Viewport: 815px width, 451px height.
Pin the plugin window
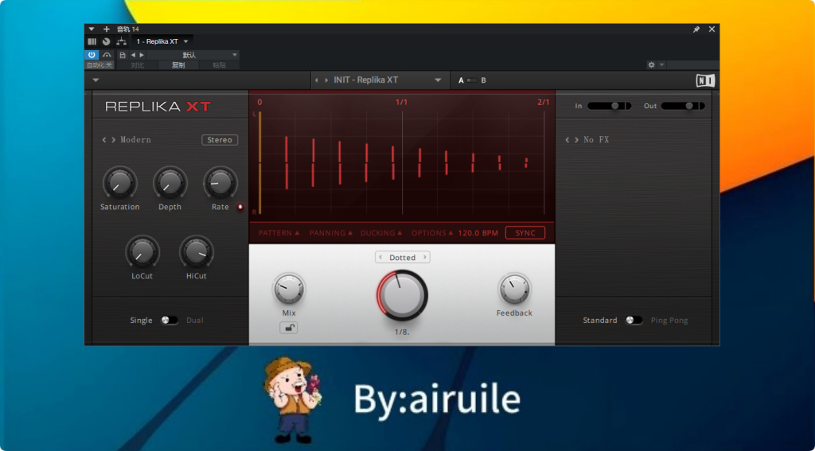[696, 29]
